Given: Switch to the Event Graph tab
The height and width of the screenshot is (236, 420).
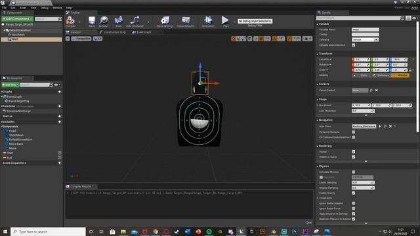Looking at the screenshot, I should tap(142, 32).
